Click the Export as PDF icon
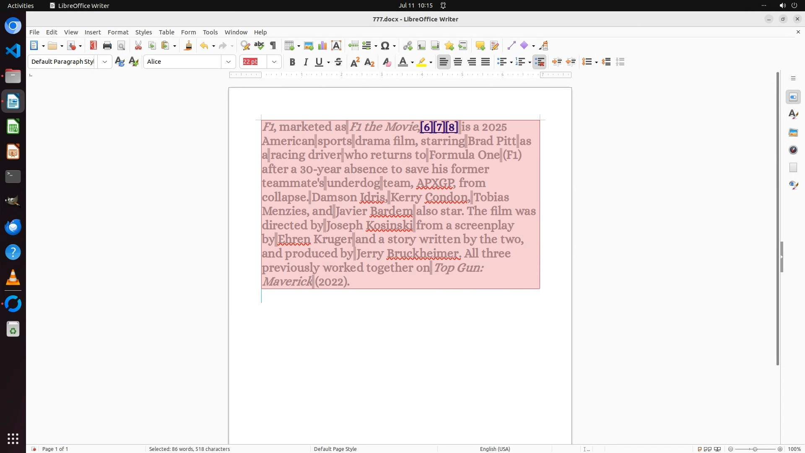This screenshot has width=805, height=453. (93, 45)
